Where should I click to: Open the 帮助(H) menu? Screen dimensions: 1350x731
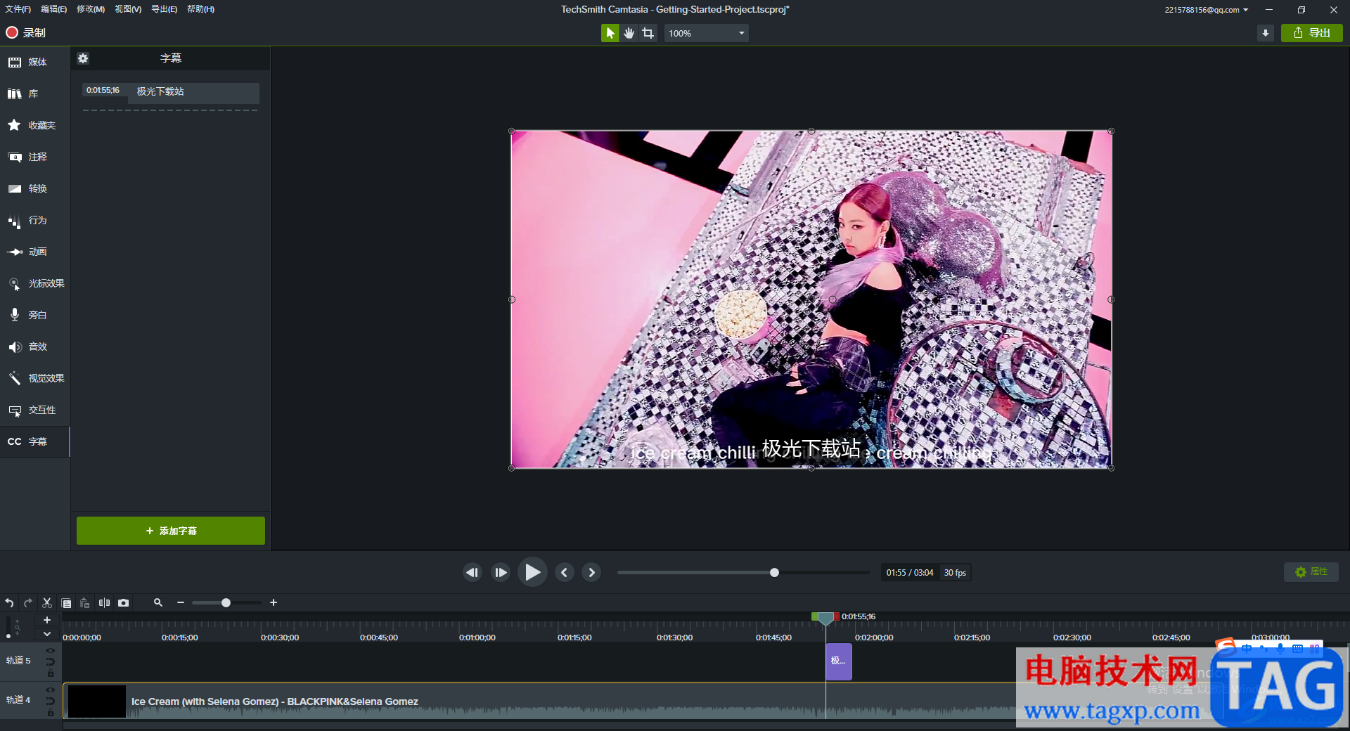pyautogui.click(x=200, y=9)
